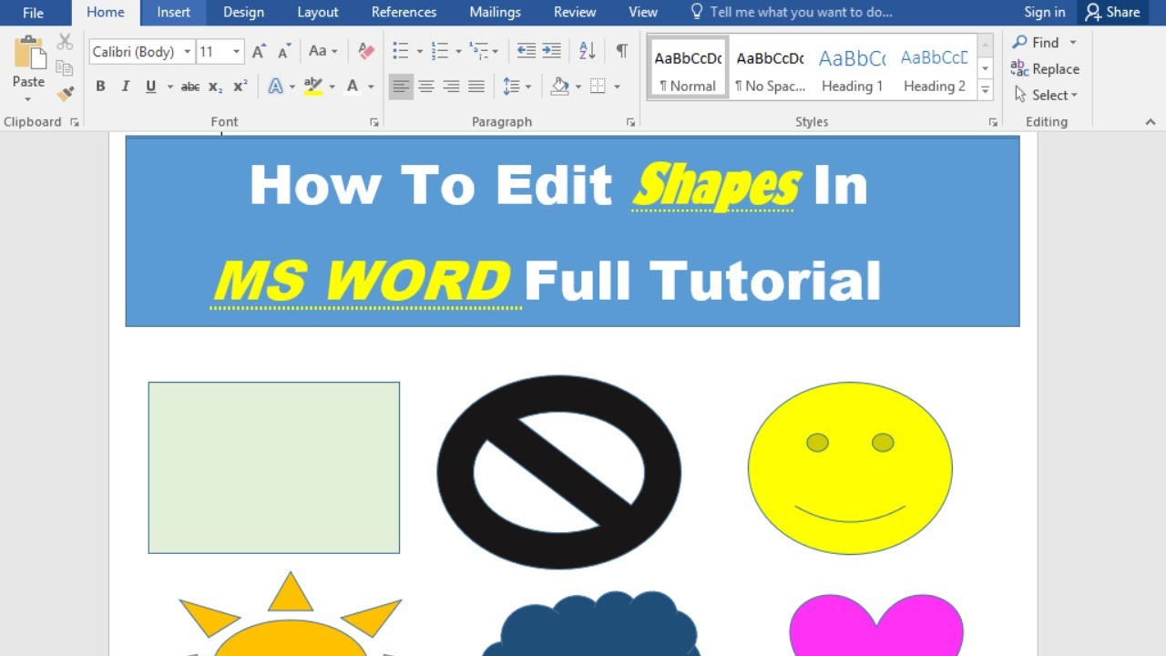Apply the No Spacing style
The image size is (1166, 656).
pos(770,68)
